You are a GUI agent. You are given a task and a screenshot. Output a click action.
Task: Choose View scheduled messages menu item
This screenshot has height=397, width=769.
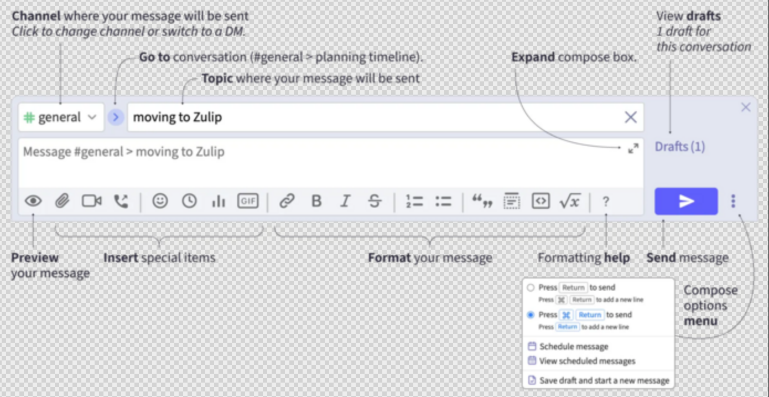click(581, 361)
